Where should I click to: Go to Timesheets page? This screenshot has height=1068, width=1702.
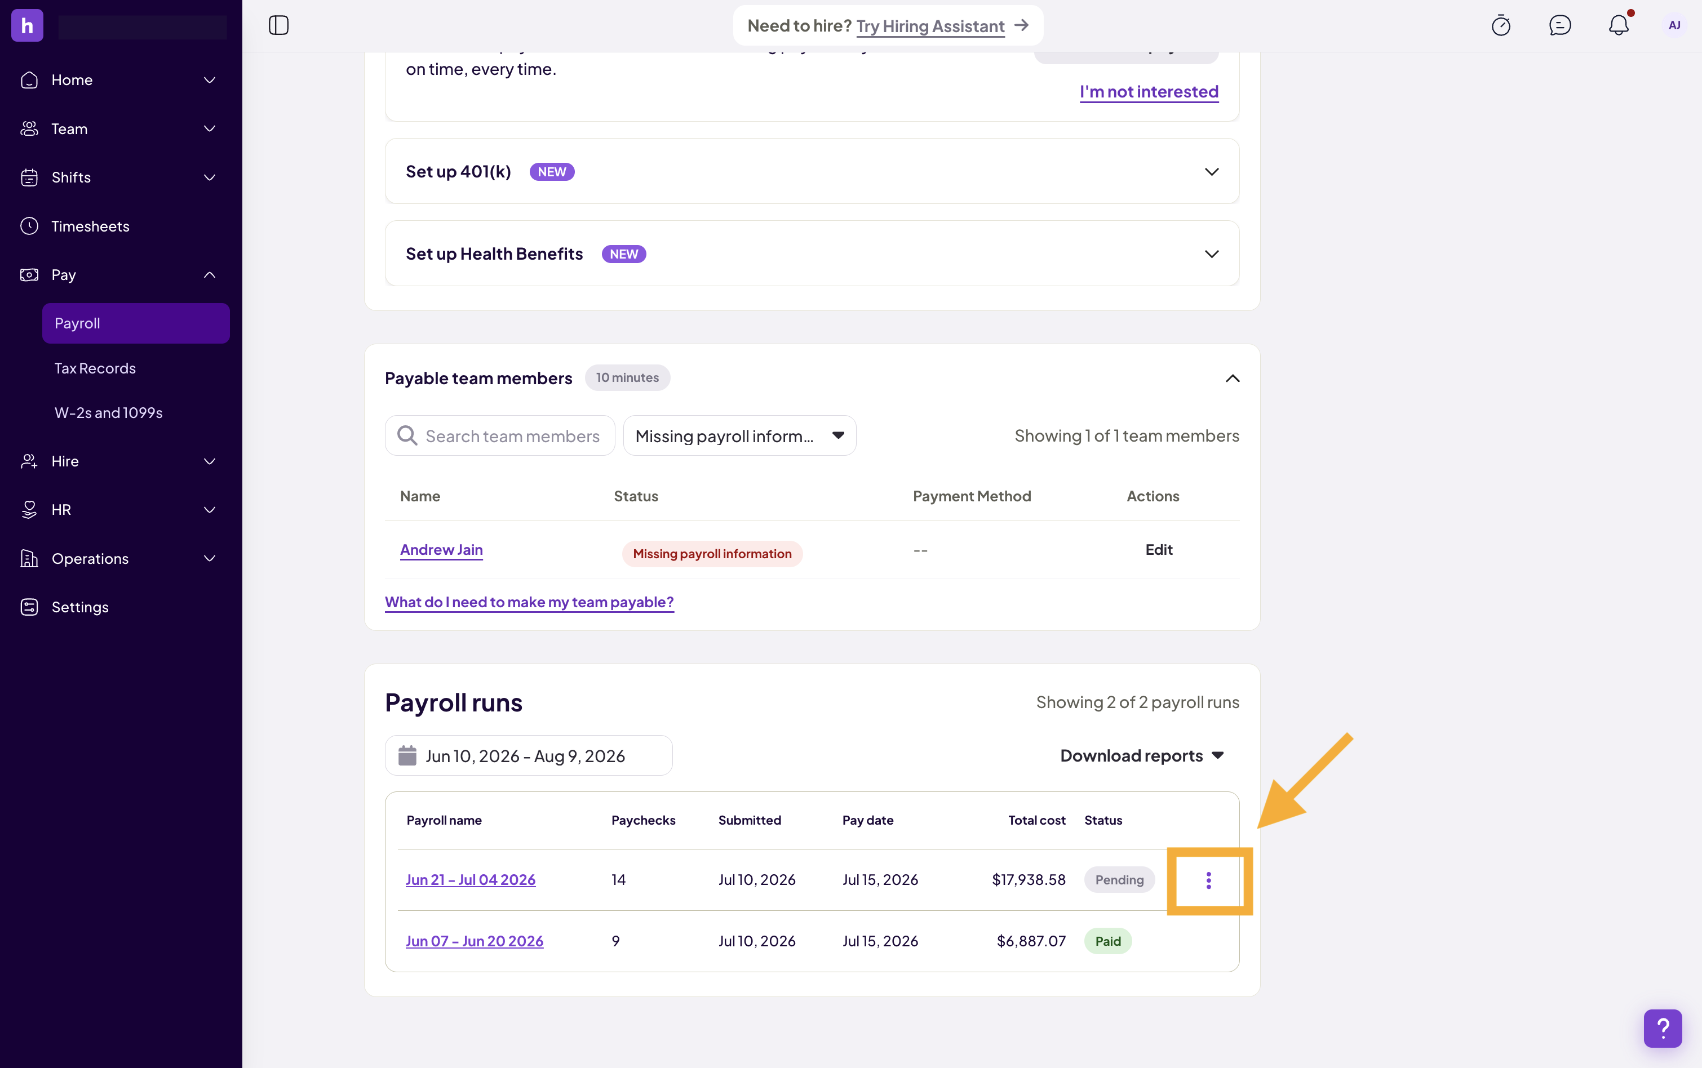(x=90, y=226)
